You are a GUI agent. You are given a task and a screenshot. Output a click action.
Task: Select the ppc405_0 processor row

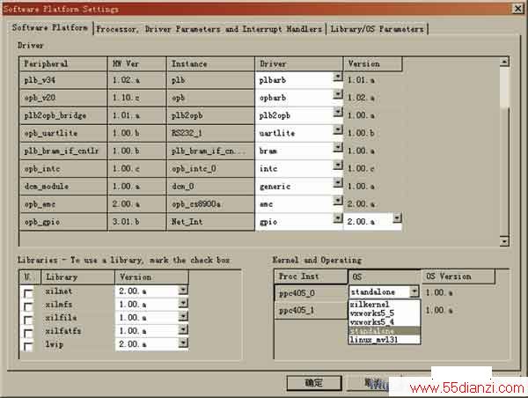point(312,293)
